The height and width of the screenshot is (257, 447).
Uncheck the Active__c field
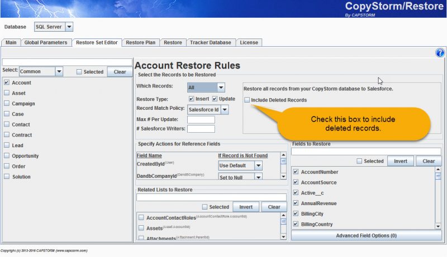(x=296, y=193)
